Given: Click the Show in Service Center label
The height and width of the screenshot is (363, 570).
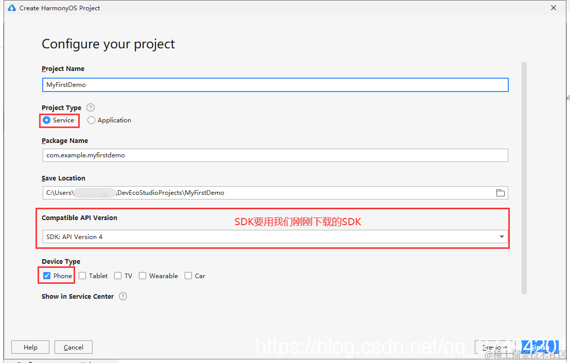Looking at the screenshot, I should pyautogui.click(x=78, y=297).
